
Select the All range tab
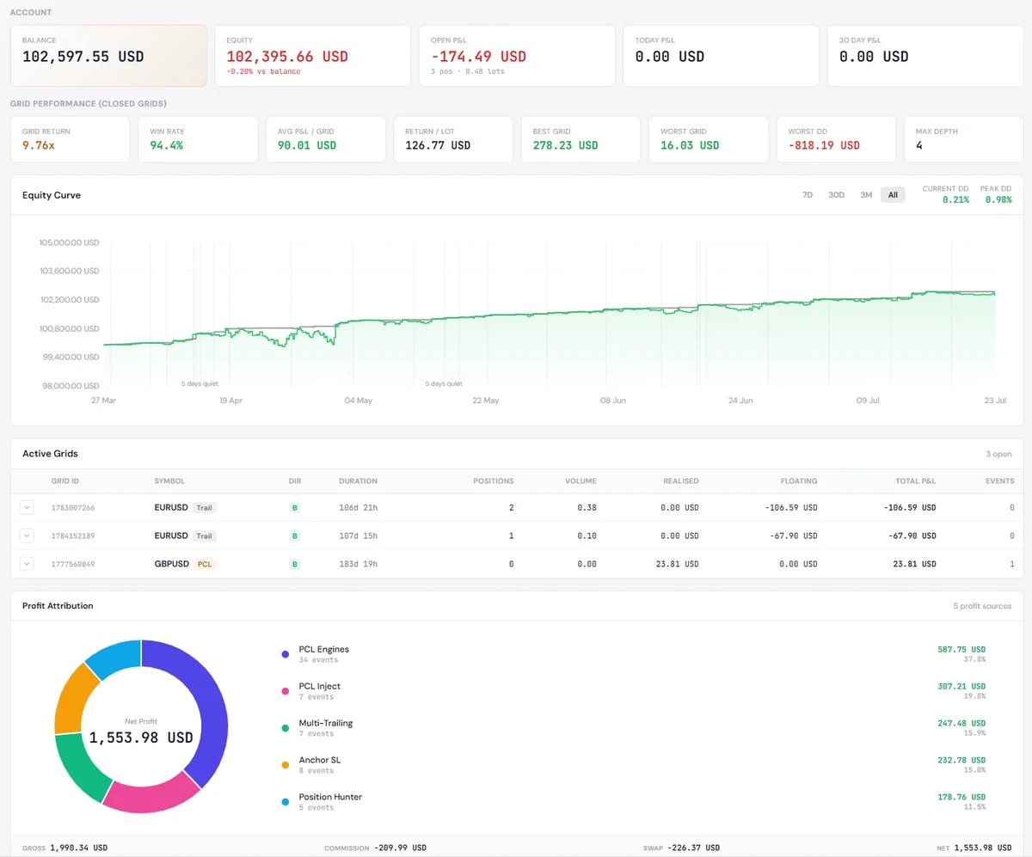click(893, 195)
